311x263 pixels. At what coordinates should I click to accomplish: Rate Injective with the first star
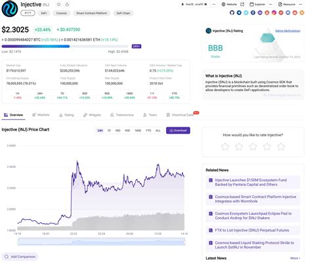coord(225,146)
